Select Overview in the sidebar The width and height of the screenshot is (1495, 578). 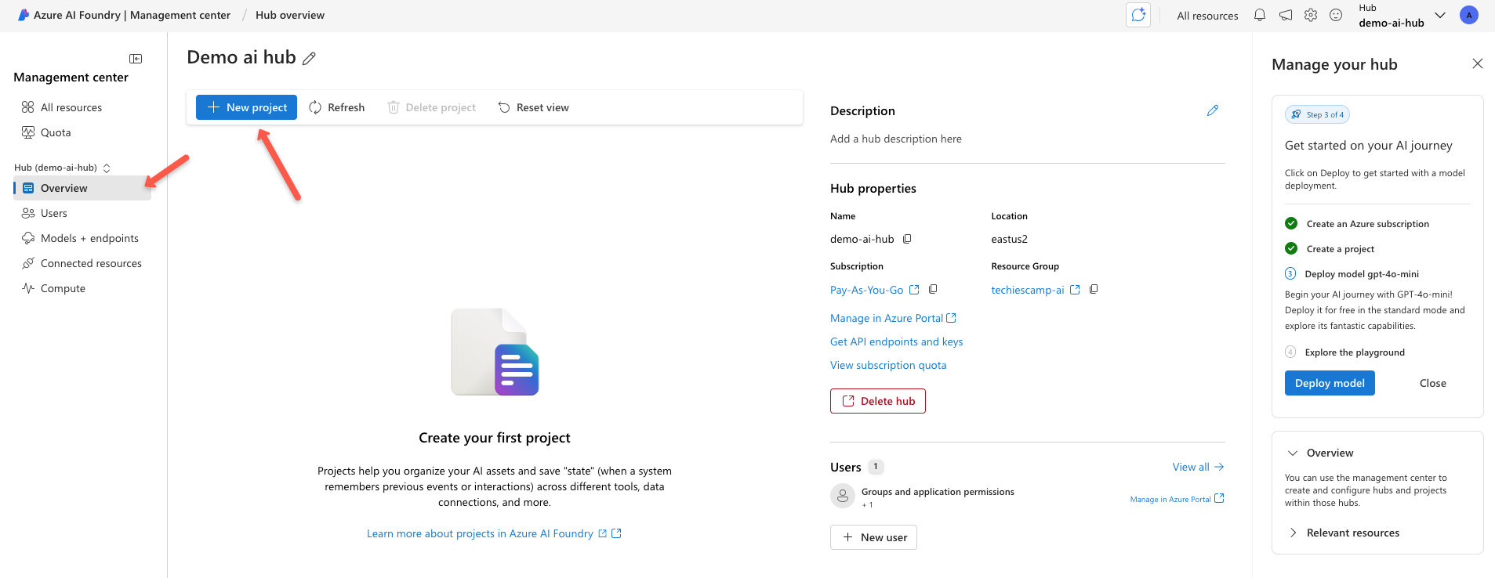click(x=82, y=188)
